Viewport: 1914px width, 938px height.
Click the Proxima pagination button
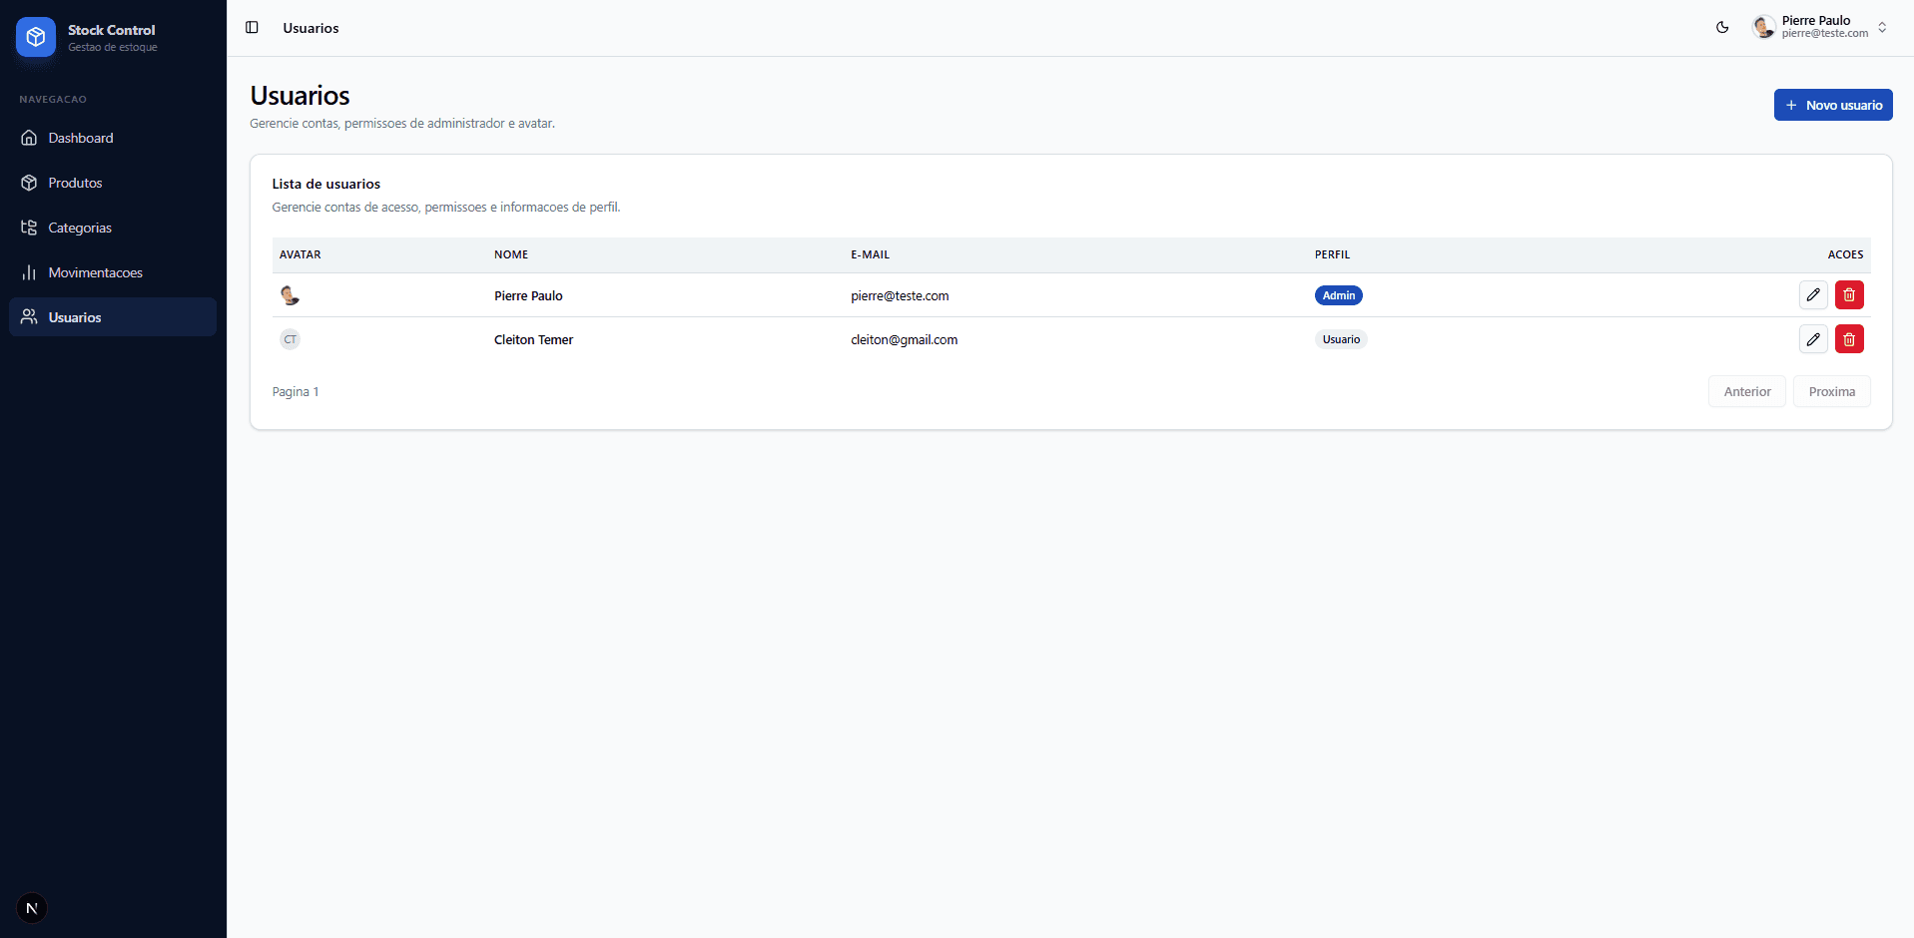[1831, 391]
